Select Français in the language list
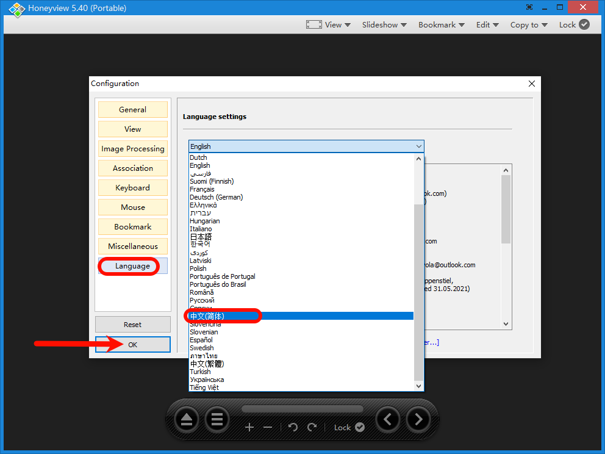605x454 pixels. [x=301, y=189]
